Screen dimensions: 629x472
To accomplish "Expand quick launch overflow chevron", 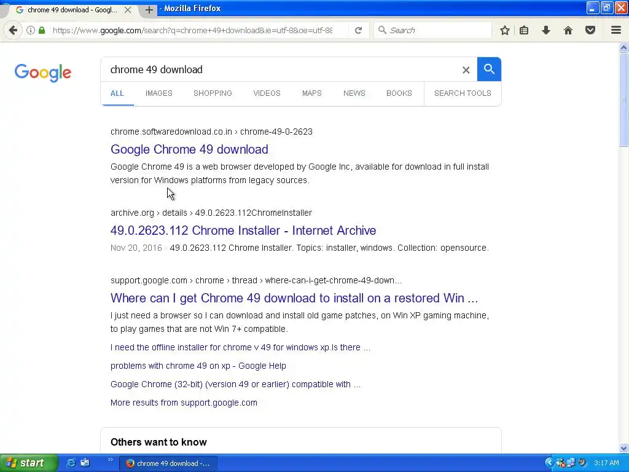I will click(x=111, y=460).
